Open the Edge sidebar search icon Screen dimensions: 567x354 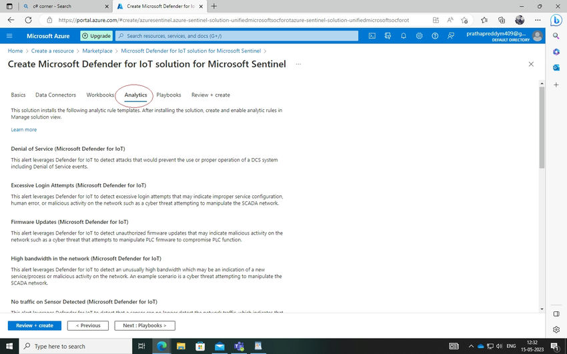556,36
